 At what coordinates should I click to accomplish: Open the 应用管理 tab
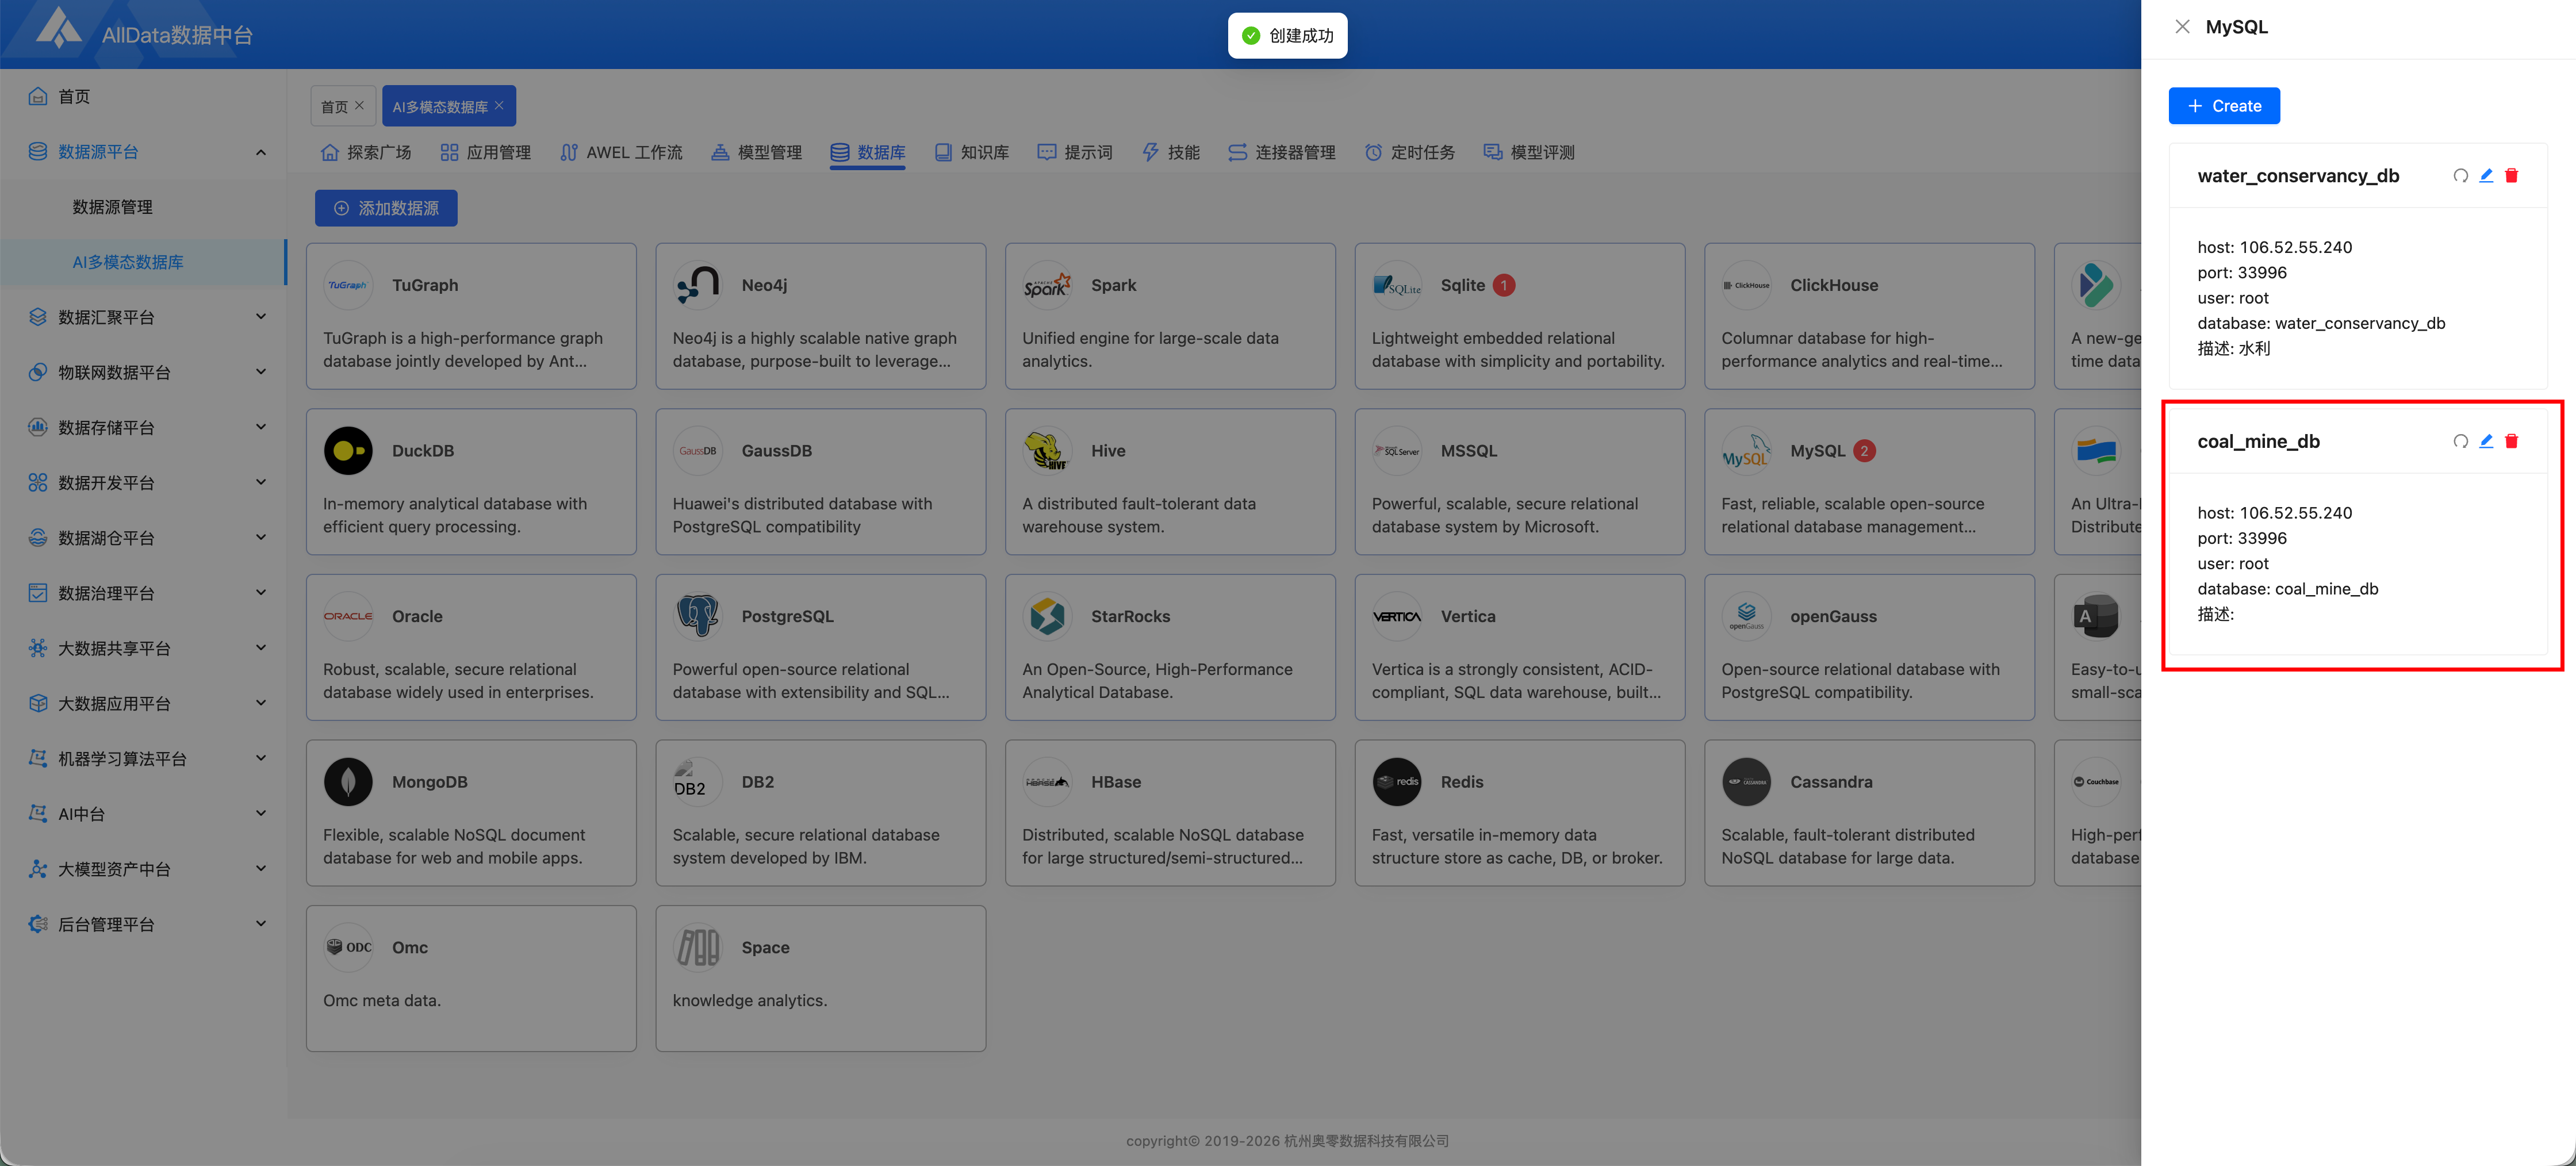tap(486, 152)
